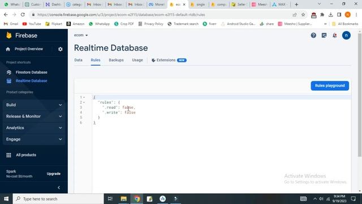Click the Realtime Database sidebar icon
The height and width of the screenshot is (204, 362).
[9, 81]
